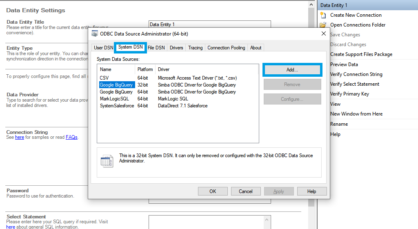
Task: Show the About tab
Action: (256, 48)
